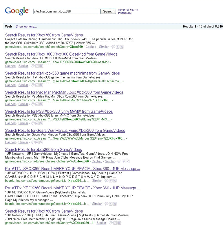Promote the gta4 machinima result
This screenshot has height=225, width=223.
pyautogui.click(x=37, y=85)
